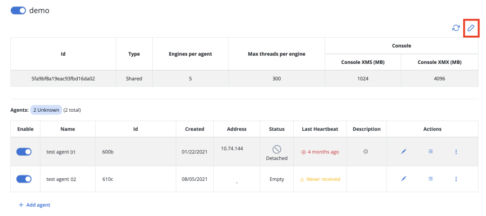
Task: Edit test agent 01 with pencil icon
Action: coord(403,152)
